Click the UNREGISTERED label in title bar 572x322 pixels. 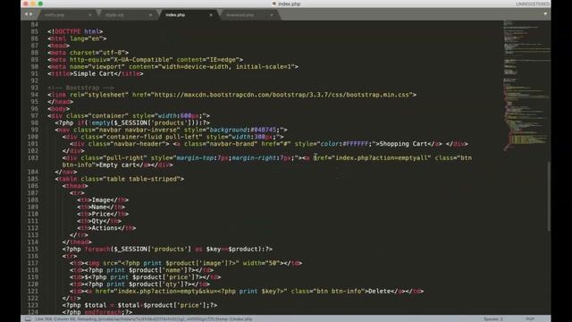coord(533,4)
